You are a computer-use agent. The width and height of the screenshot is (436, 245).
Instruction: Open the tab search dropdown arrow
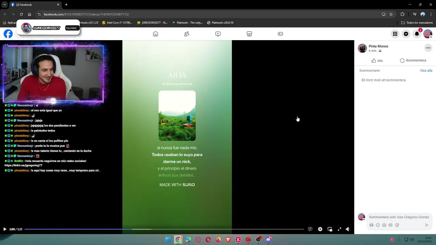[4, 5]
